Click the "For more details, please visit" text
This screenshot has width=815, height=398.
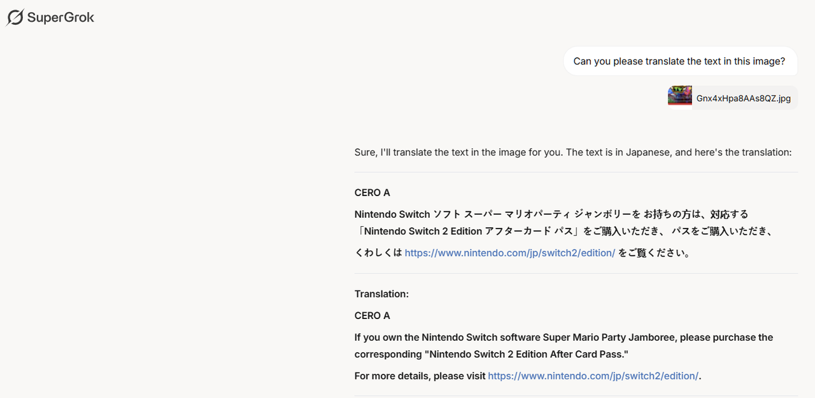click(420, 376)
